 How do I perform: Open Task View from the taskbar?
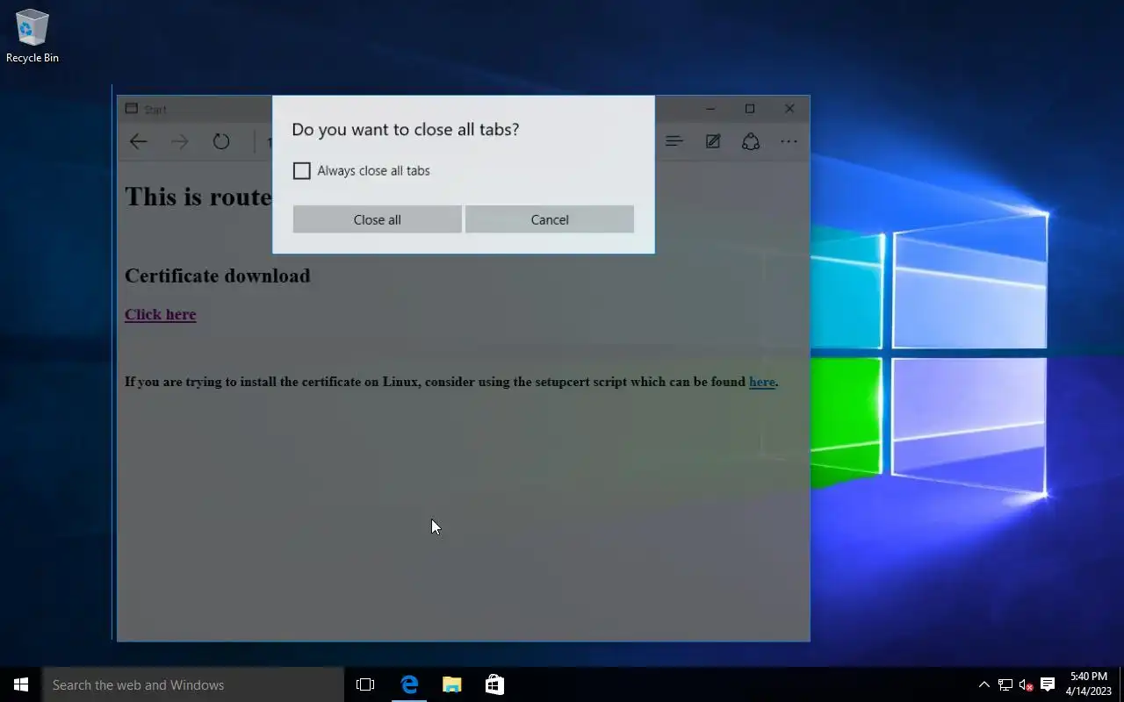365,684
